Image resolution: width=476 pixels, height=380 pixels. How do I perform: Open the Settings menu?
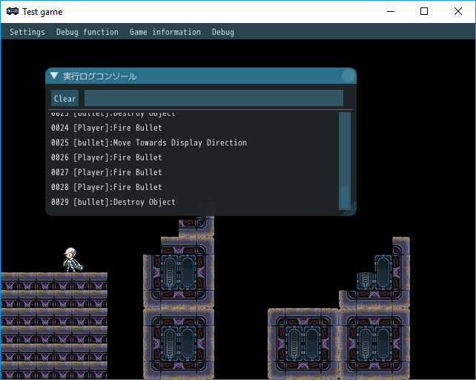point(27,32)
